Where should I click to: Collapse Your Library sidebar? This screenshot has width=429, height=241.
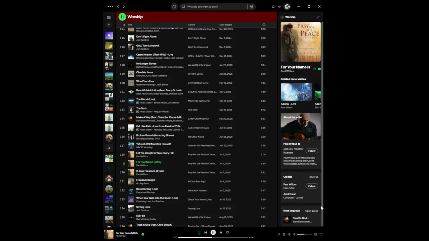(109, 17)
